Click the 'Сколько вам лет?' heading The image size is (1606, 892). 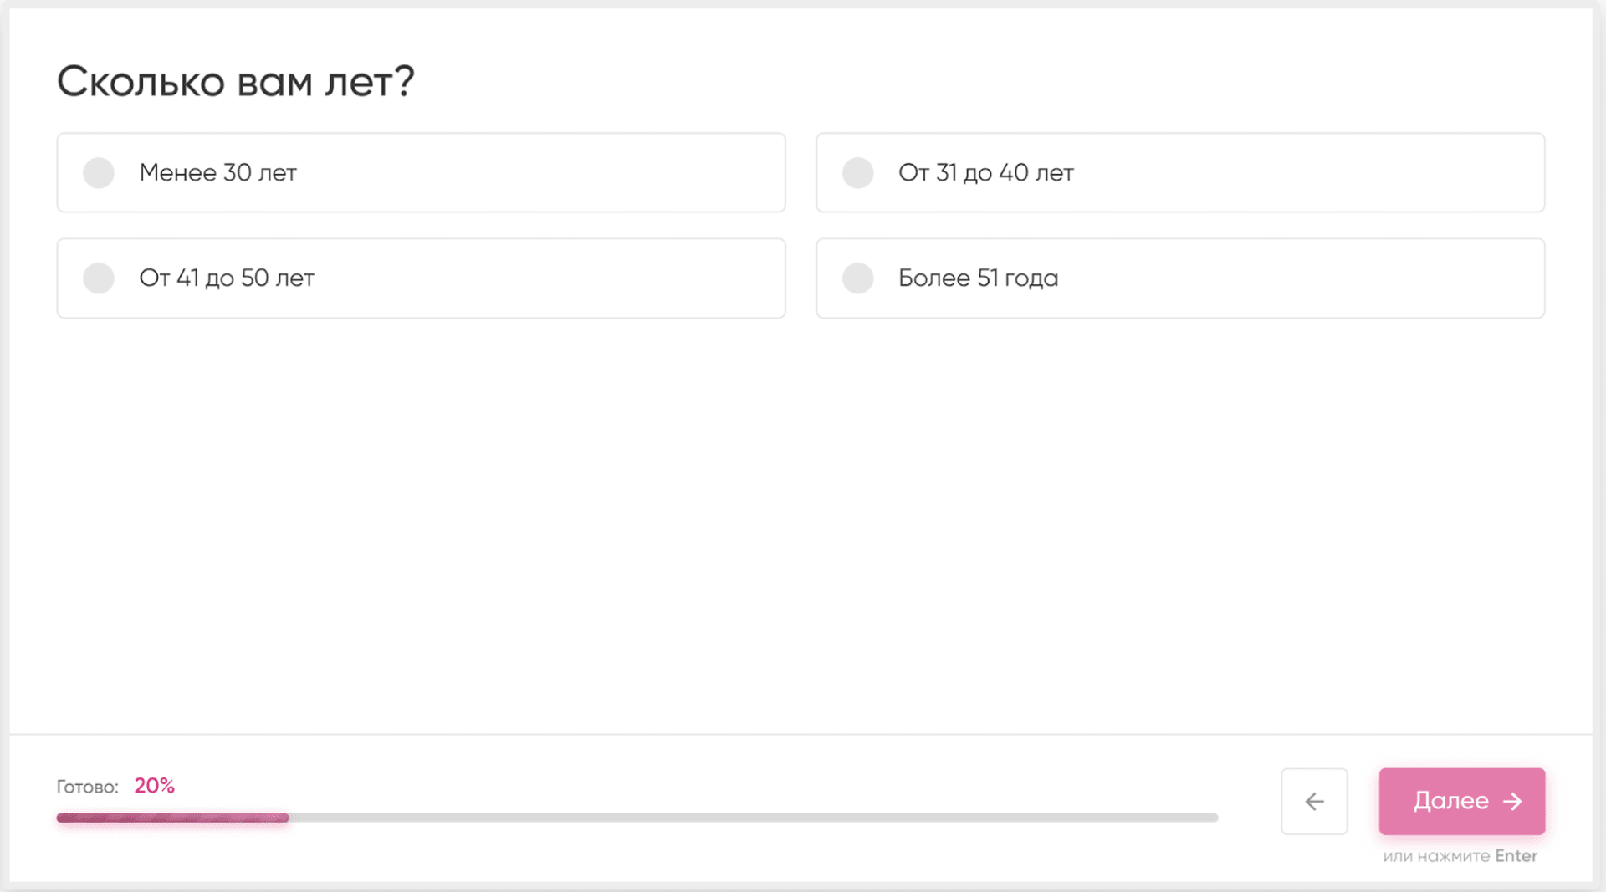click(x=235, y=82)
